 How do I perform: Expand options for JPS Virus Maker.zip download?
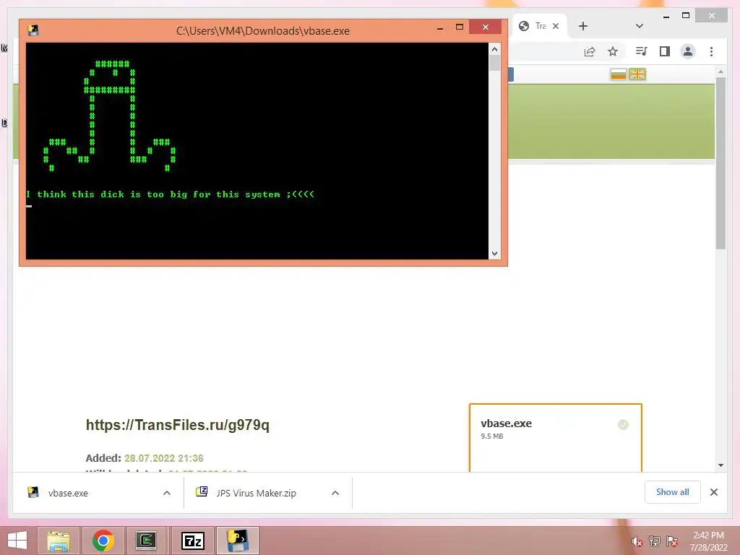[x=335, y=493]
